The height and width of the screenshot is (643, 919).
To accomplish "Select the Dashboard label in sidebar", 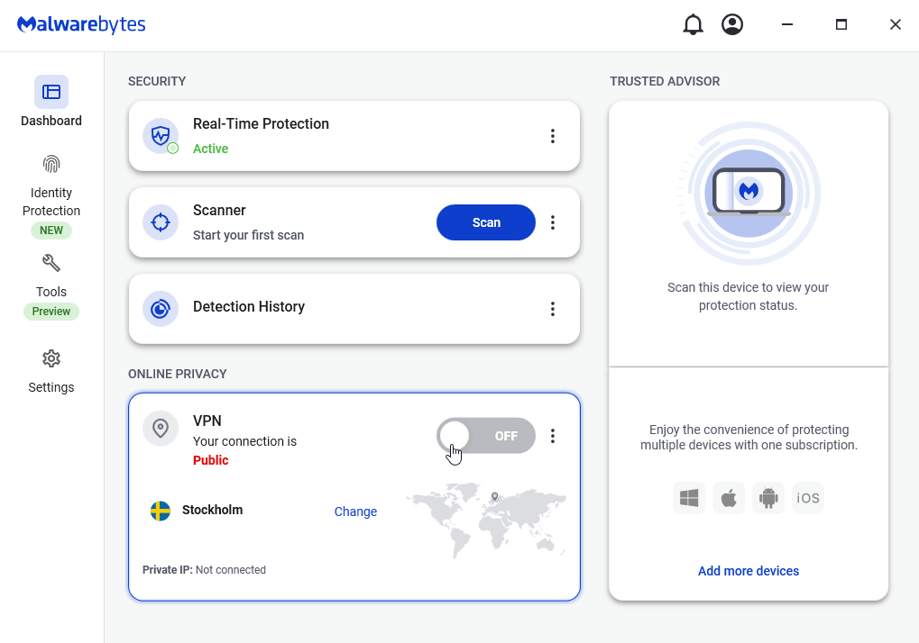I will pos(51,121).
